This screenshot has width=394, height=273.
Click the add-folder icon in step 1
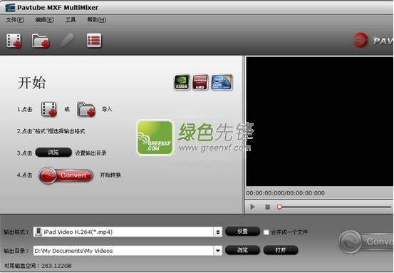click(x=86, y=109)
